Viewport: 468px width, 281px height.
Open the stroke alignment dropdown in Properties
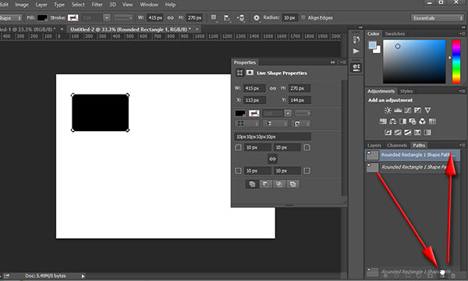(x=247, y=123)
